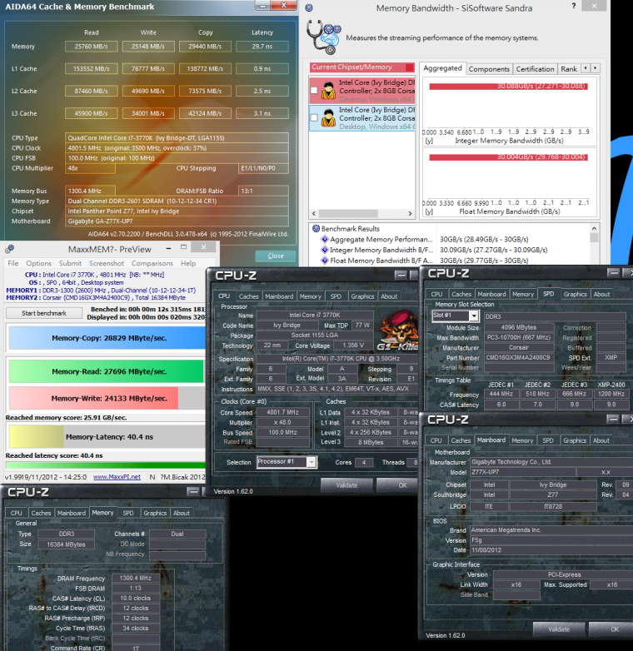Screen dimensions: 633x651
Task: Click Aggregate Memory Performance diamond icon
Action: [325, 239]
